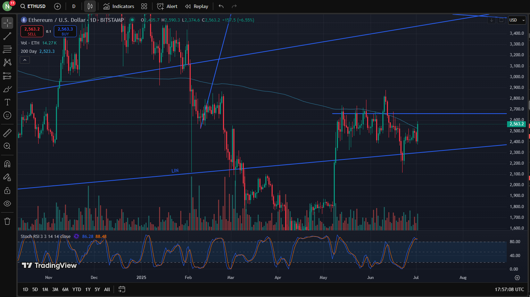Open the go-to-date calendar icon
Viewport: 530px width, 297px height.
(x=122, y=289)
